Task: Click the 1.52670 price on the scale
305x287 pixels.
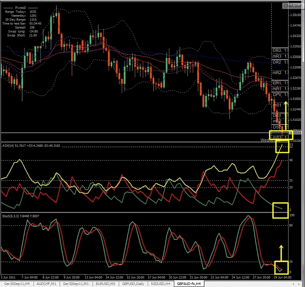Action: (x=296, y=78)
